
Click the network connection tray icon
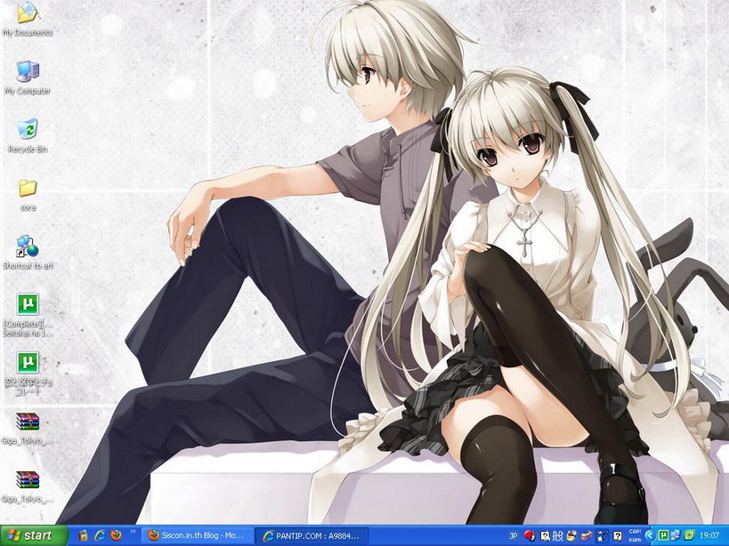pyautogui.click(x=676, y=536)
